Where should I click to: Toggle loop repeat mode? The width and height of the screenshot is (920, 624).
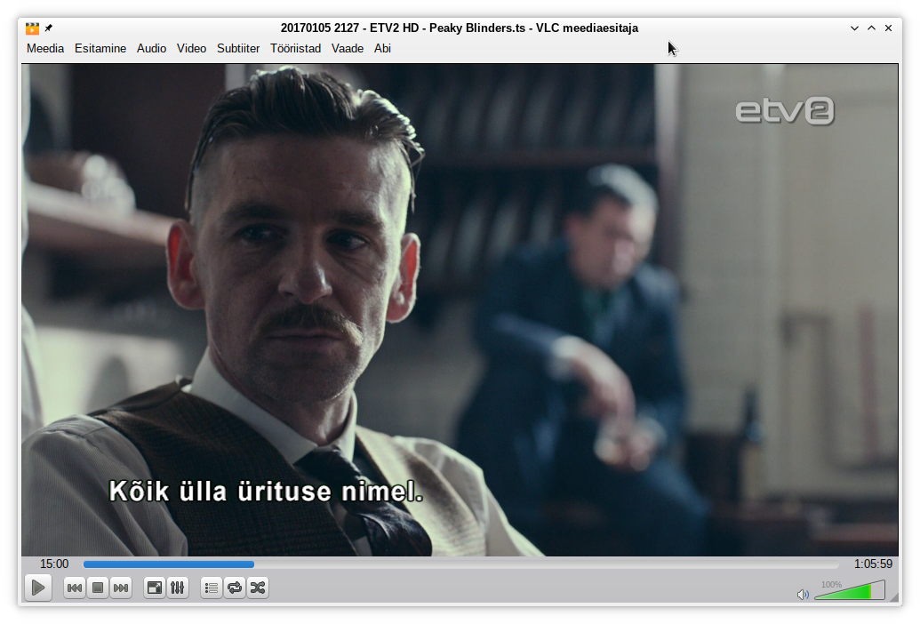(x=235, y=588)
